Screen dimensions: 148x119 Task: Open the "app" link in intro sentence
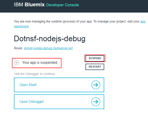[x=143, y=22]
